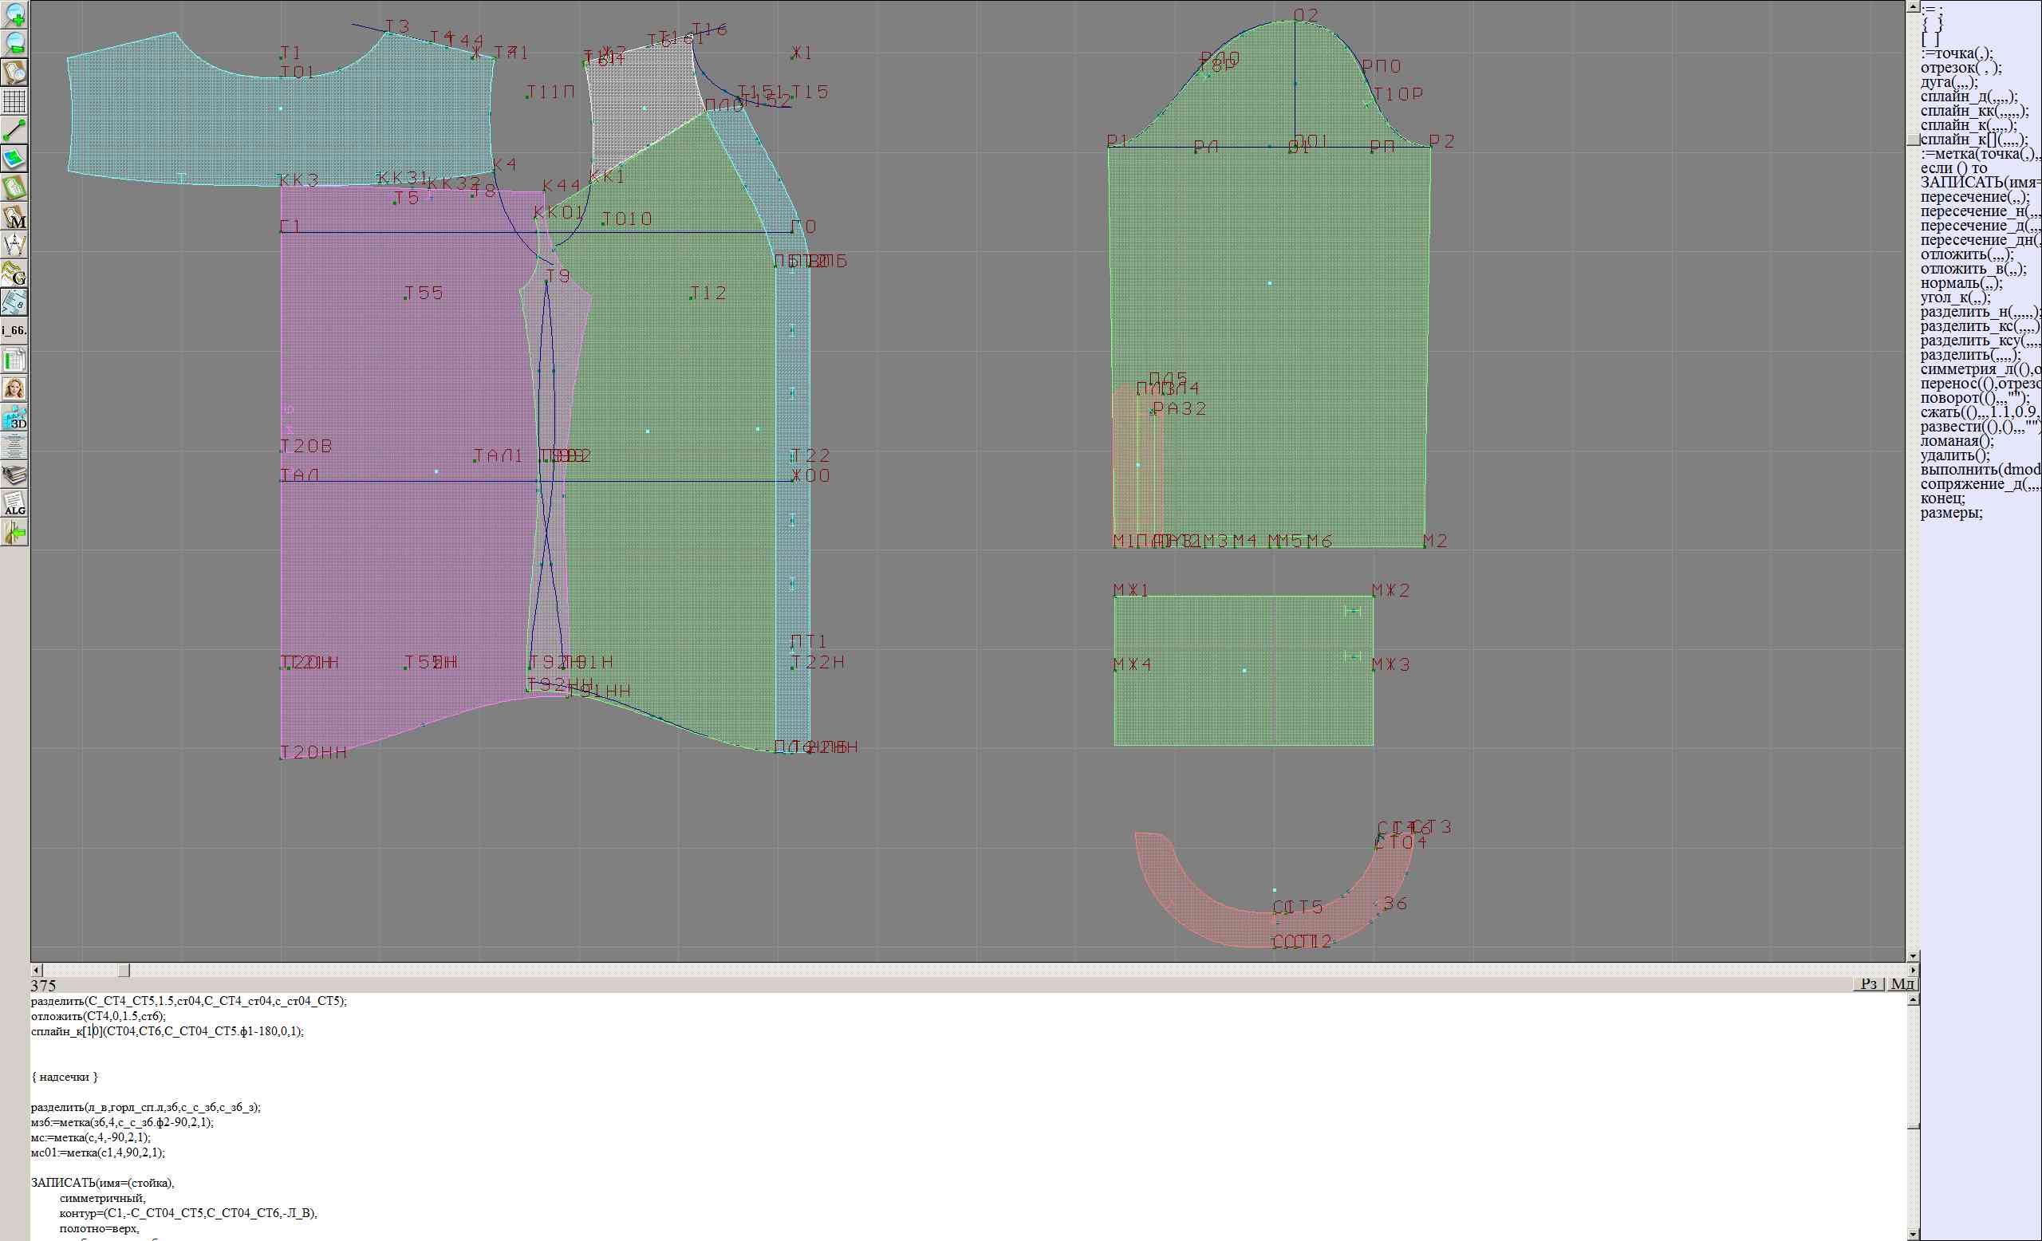Click the zoom out magnifier icon

pyautogui.click(x=14, y=43)
